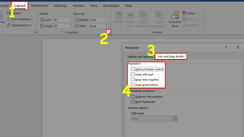Image resolution: width=244 pixels, height=137 pixels.
Task: Click the Wrap Text icon
Action: pos(130,15)
